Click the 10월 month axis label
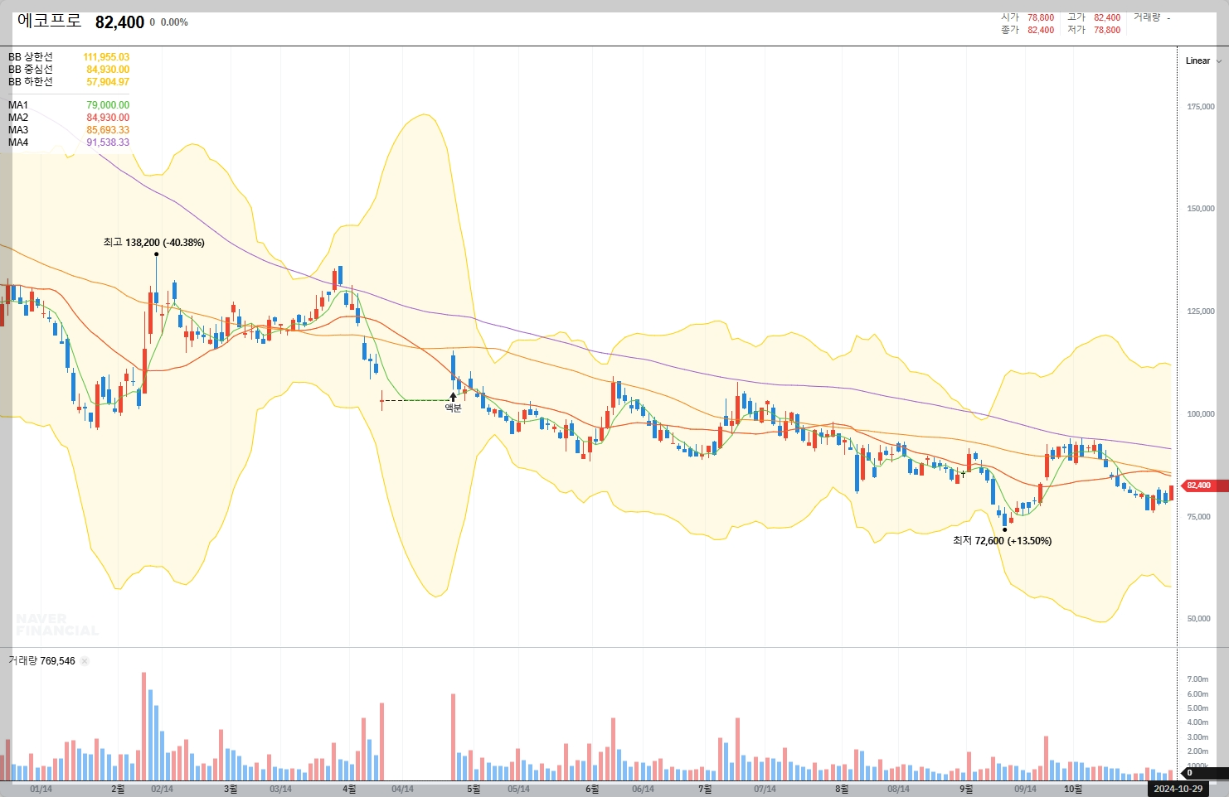 [1073, 789]
